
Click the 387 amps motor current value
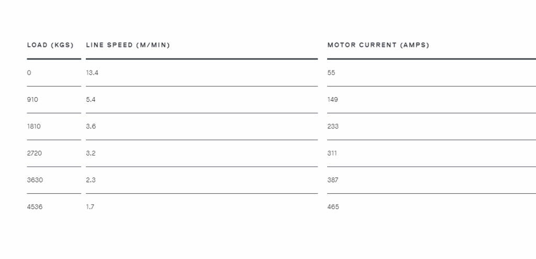(333, 180)
